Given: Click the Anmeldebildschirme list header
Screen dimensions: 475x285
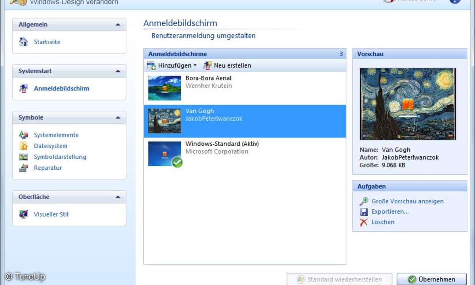Looking at the screenshot, I should point(245,54).
